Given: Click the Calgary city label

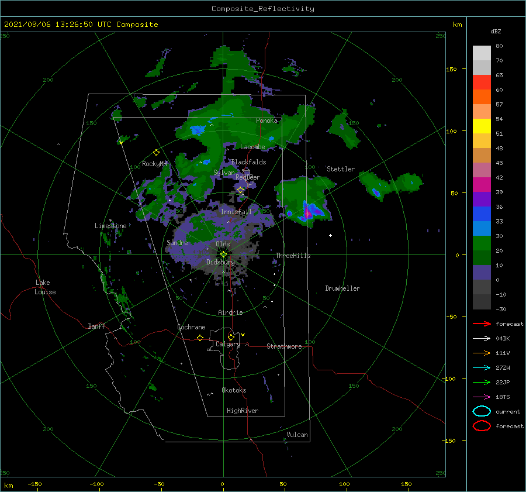Looking at the screenshot, I should pos(228,344).
